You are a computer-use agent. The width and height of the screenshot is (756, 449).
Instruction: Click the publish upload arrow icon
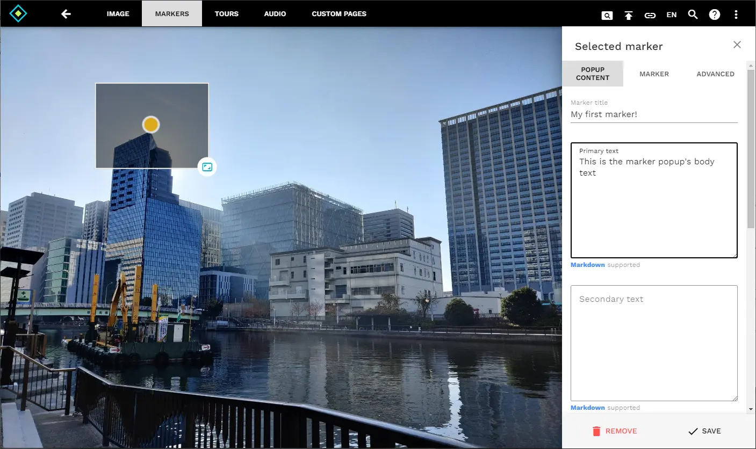click(x=628, y=15)
